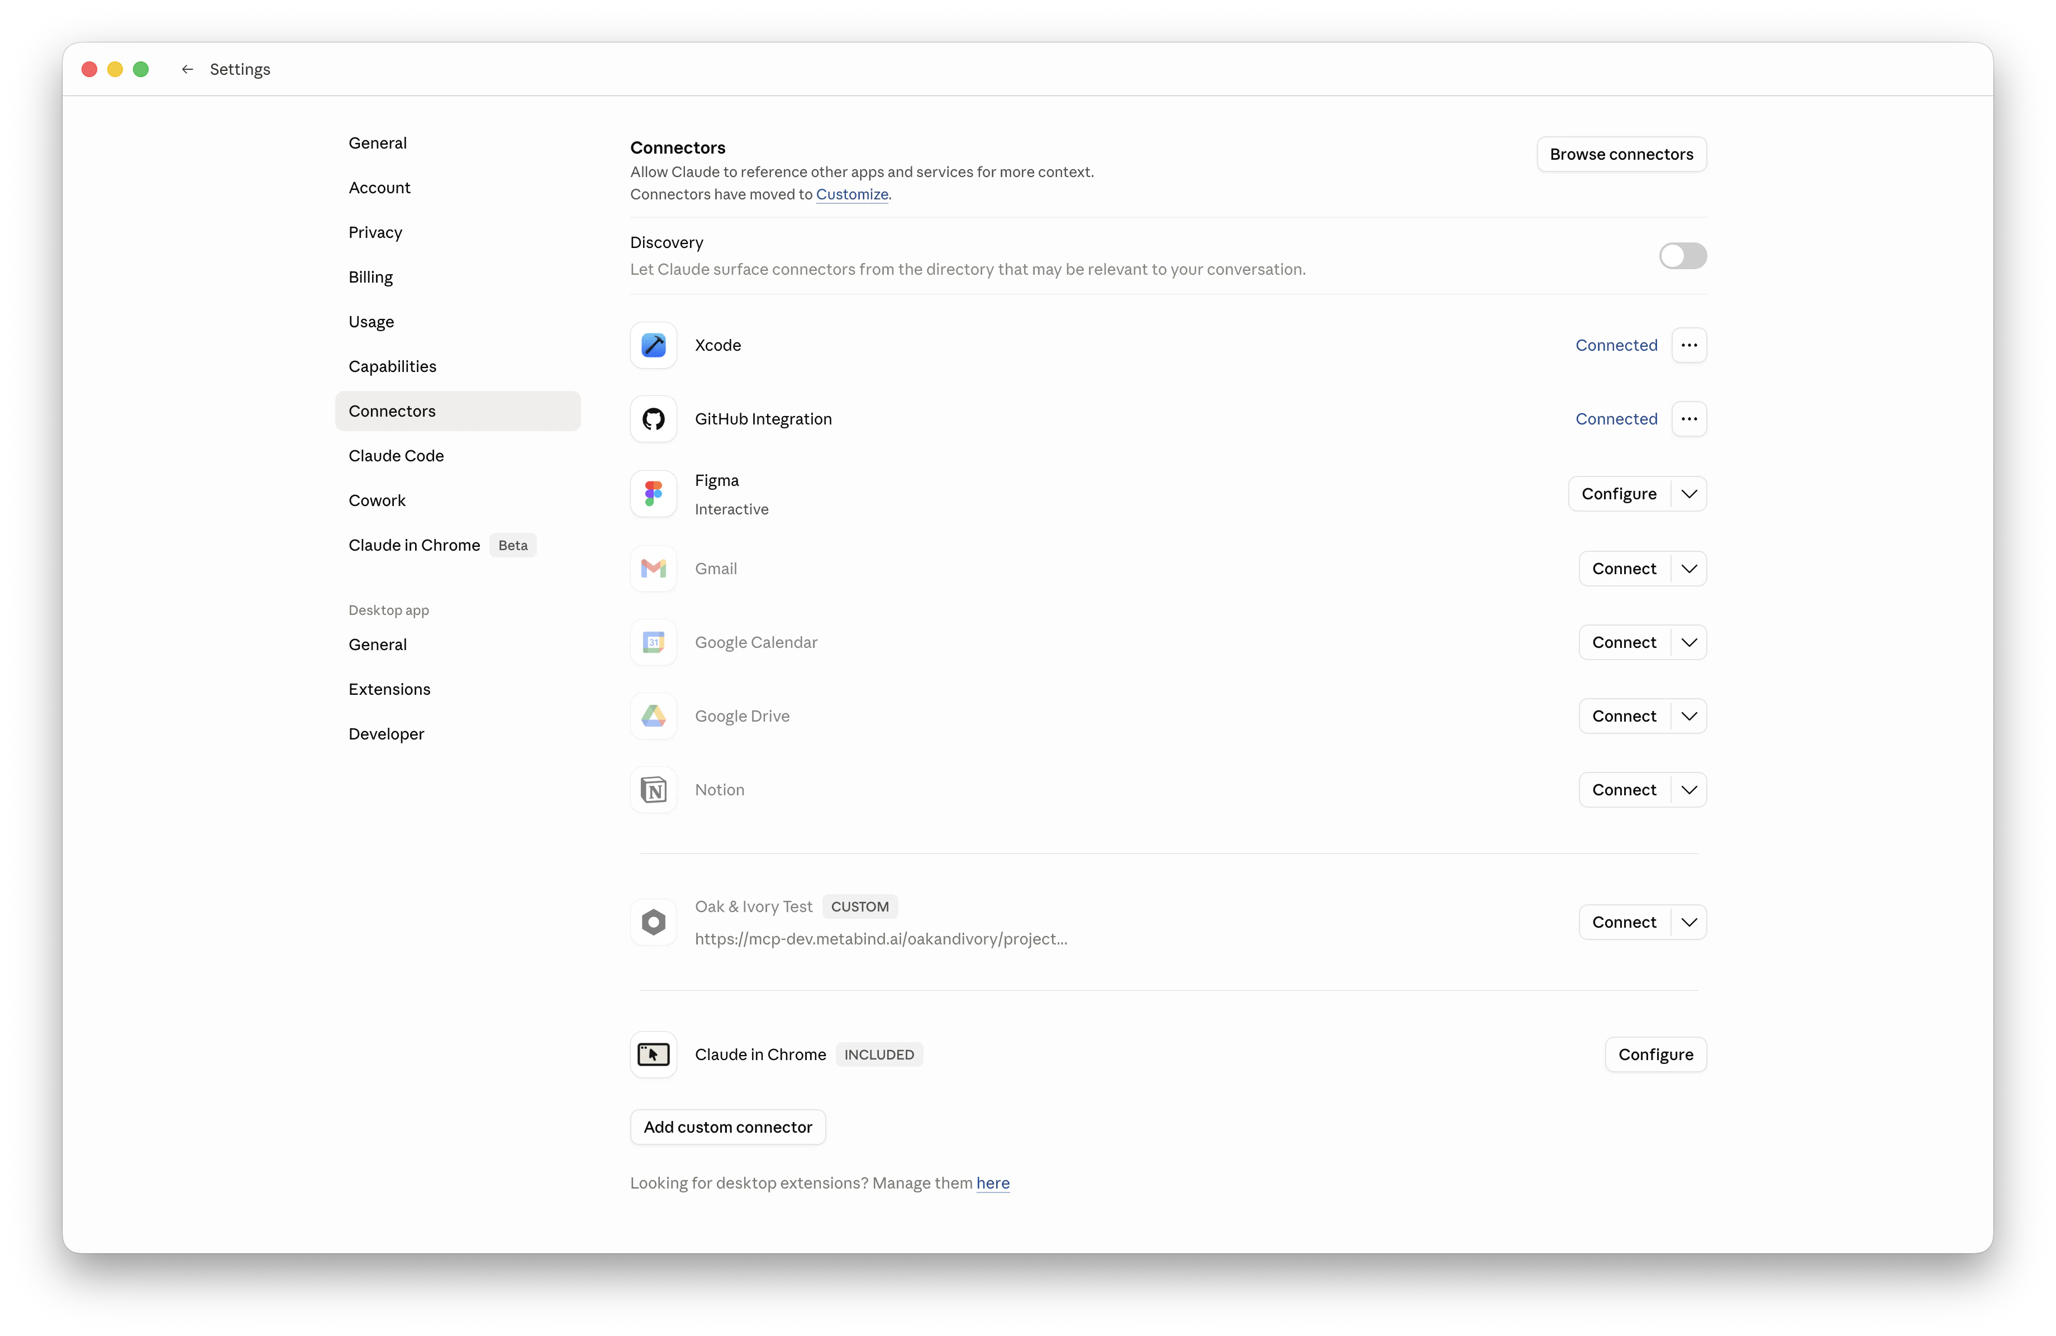Expand the Gmail Connect dropdown arrow
Viewport: 2056px width, 1336px height.
tap(1689, 568)
